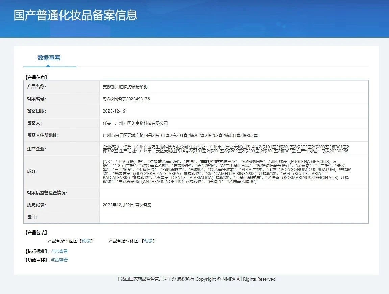Click the NMPA copyright footer text
This screenshot has height=294, width=389.
coord(196,279)
